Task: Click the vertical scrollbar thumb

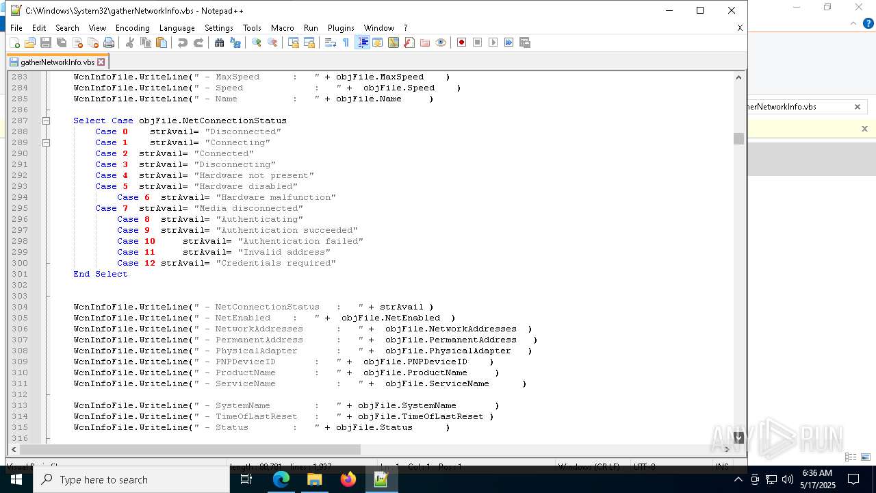Action: pos(738,138)
